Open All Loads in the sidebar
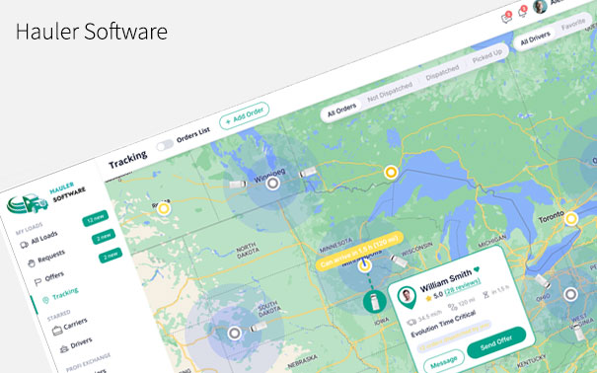Screen dimensions: 597x373 pos(44,238)
